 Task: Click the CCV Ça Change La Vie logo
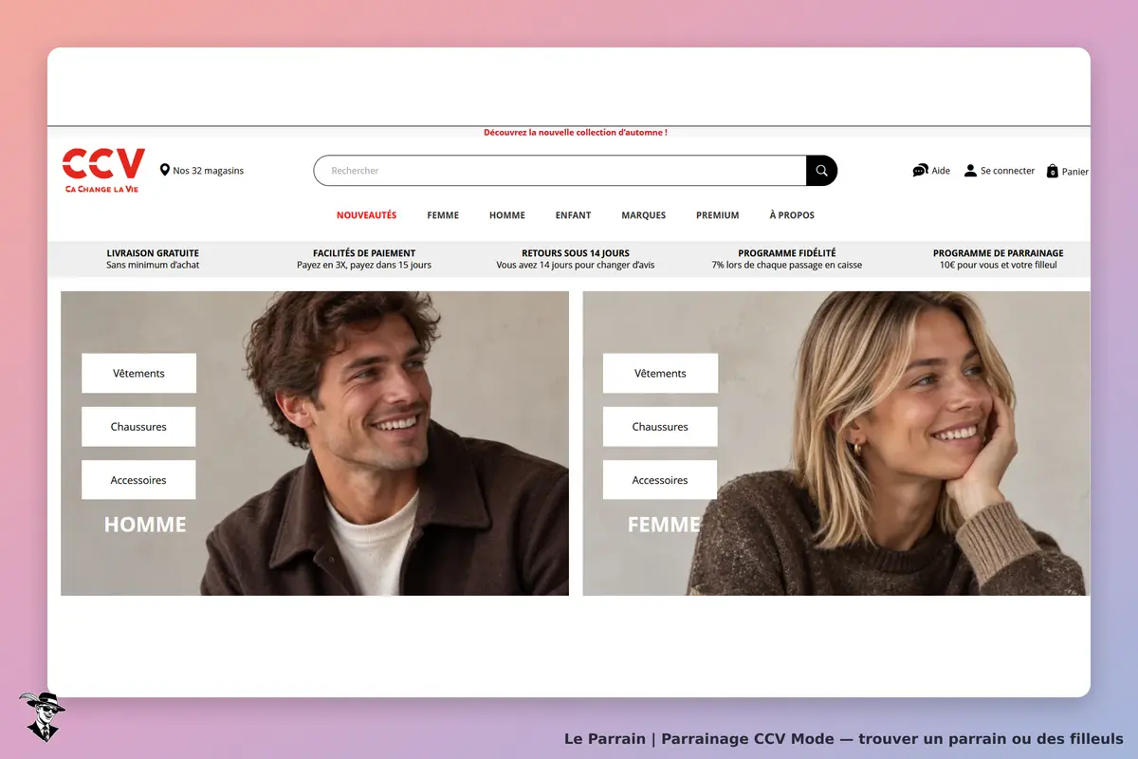pyautogui.click(x=103, y=171)
